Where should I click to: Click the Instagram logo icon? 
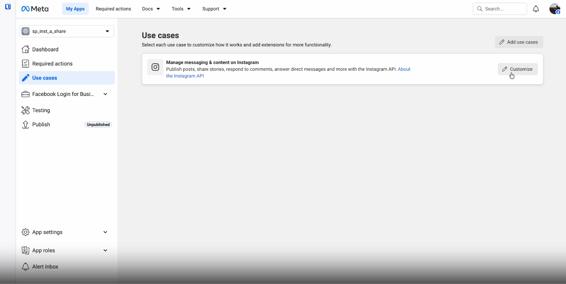tap(155, 67)
